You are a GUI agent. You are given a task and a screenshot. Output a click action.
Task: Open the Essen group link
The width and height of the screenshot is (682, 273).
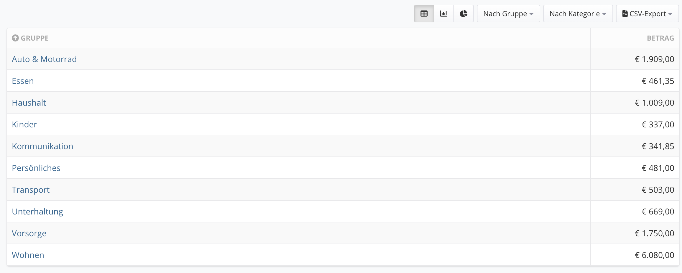click(x=23, y=81)
